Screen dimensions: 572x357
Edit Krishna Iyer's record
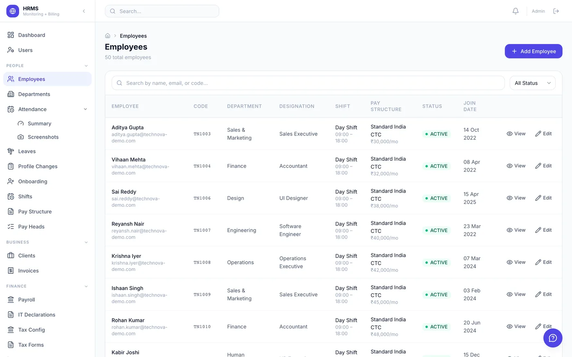(x=544, y=262)
